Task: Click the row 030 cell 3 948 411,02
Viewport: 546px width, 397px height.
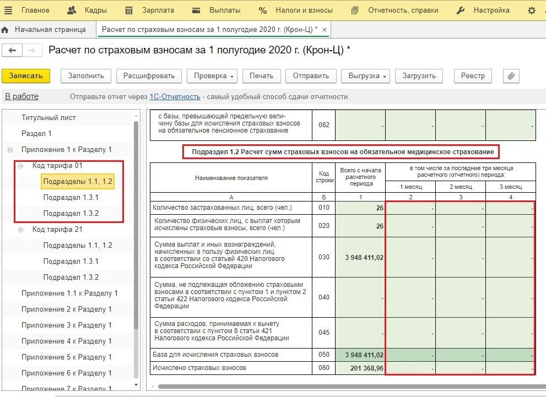Action: [360, 258]
